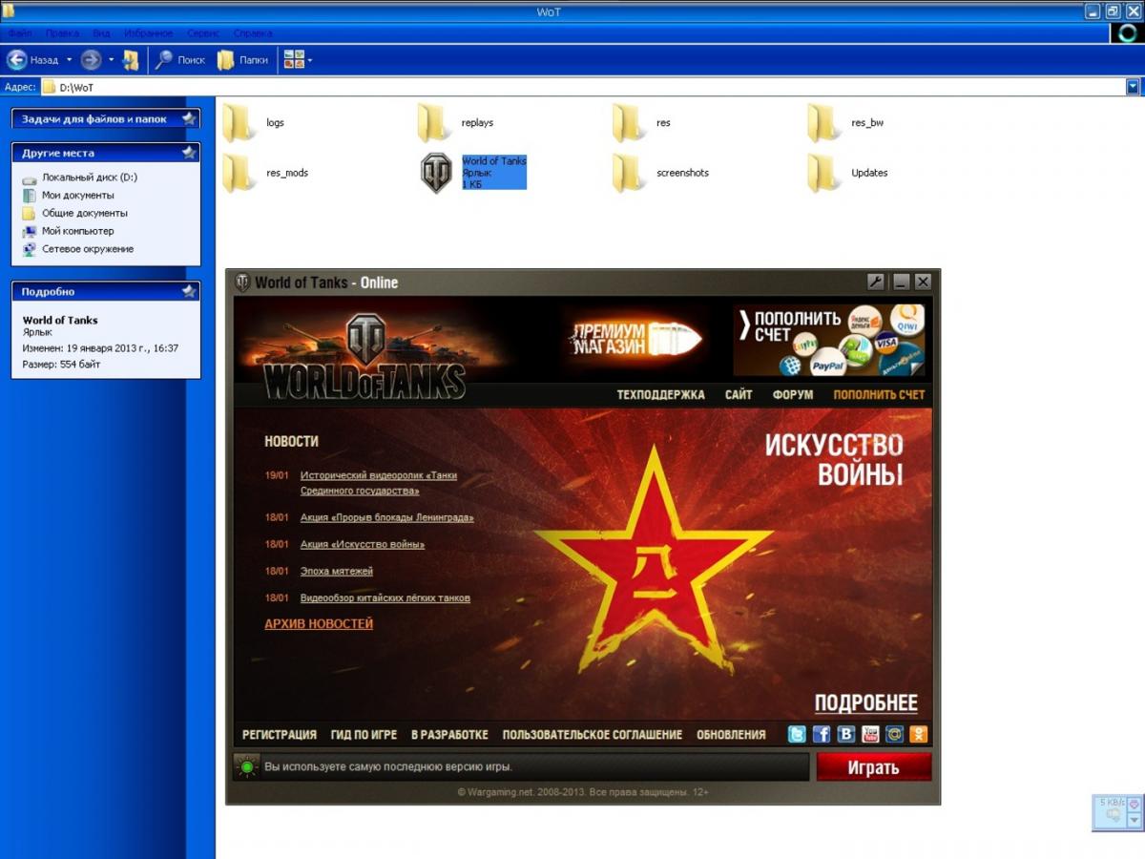Viewport: 1145px width, 859px height.
Task: Open the ФОРУМ link in launcher
Action: (x=793, y=394)
